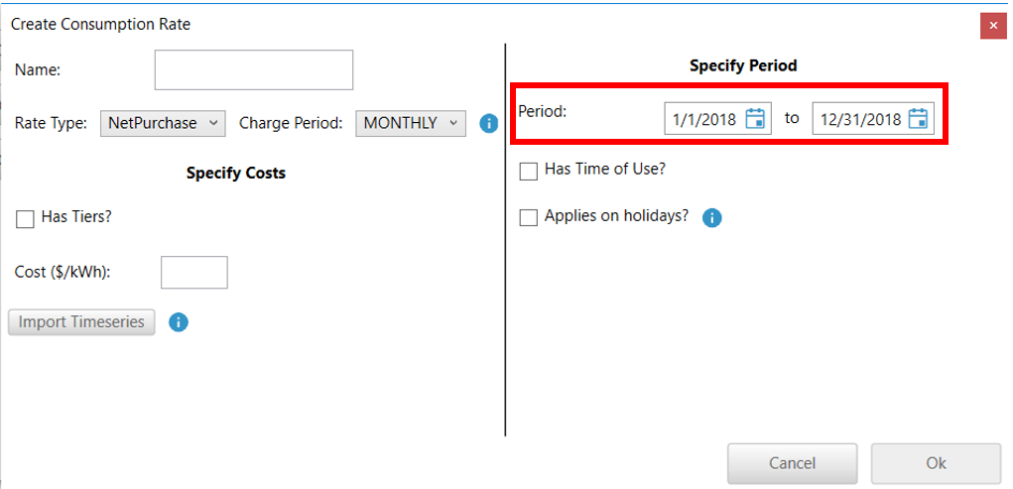Toggle the Has Time of Use checkbox
Screen dimensions: 1013x489
pos(529,171)
